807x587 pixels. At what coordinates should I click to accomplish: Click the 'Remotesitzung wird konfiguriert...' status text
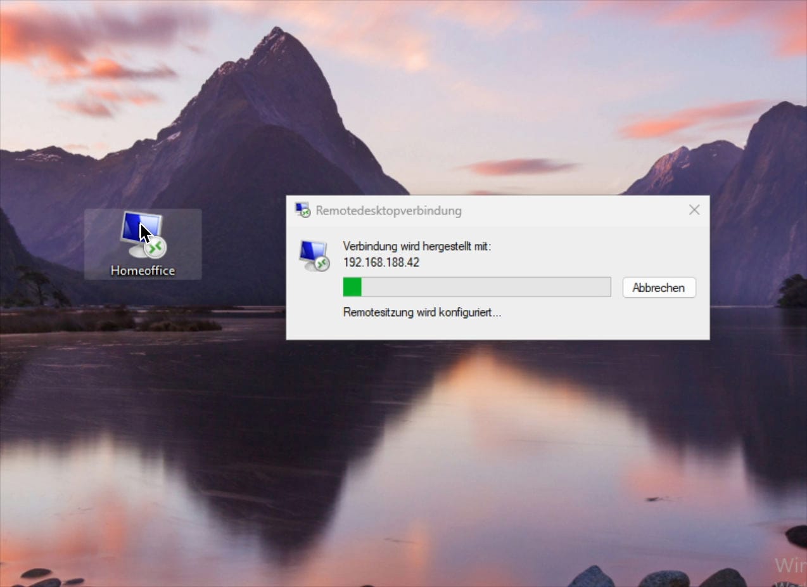pos(422,313)
